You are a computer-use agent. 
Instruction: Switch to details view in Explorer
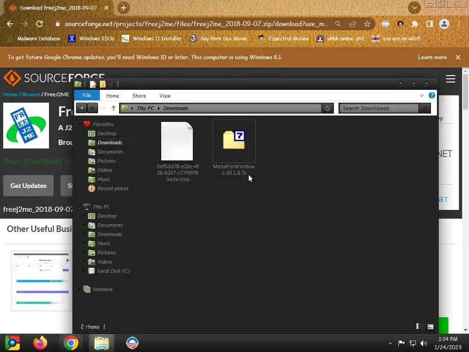click(x=420, y=326)
